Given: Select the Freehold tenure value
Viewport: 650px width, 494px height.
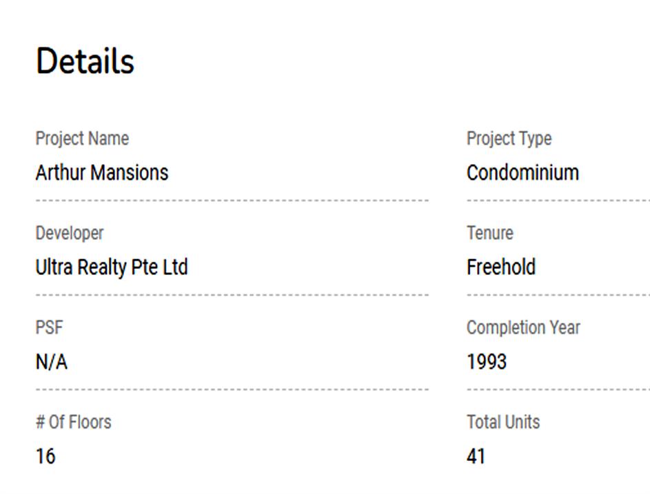Looking at the screenshot, I should [501, 267].
